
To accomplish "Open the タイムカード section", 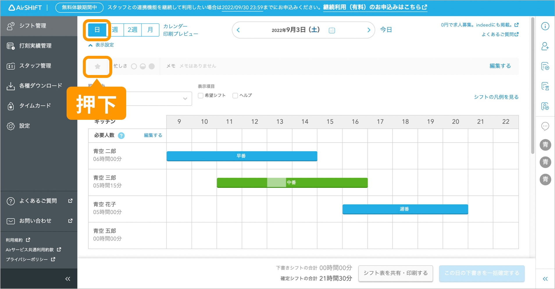I will click(34, 106).
